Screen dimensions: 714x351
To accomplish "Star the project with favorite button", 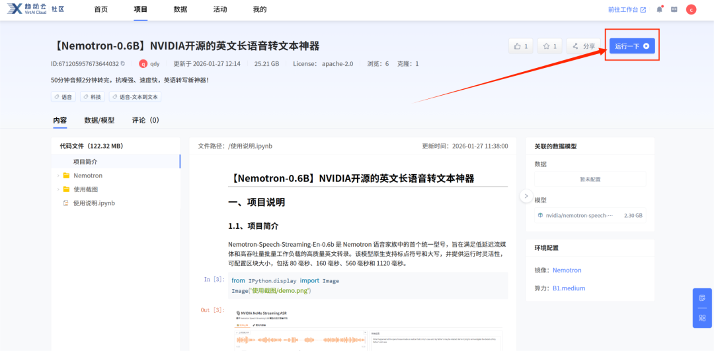I will pos(549,46).
